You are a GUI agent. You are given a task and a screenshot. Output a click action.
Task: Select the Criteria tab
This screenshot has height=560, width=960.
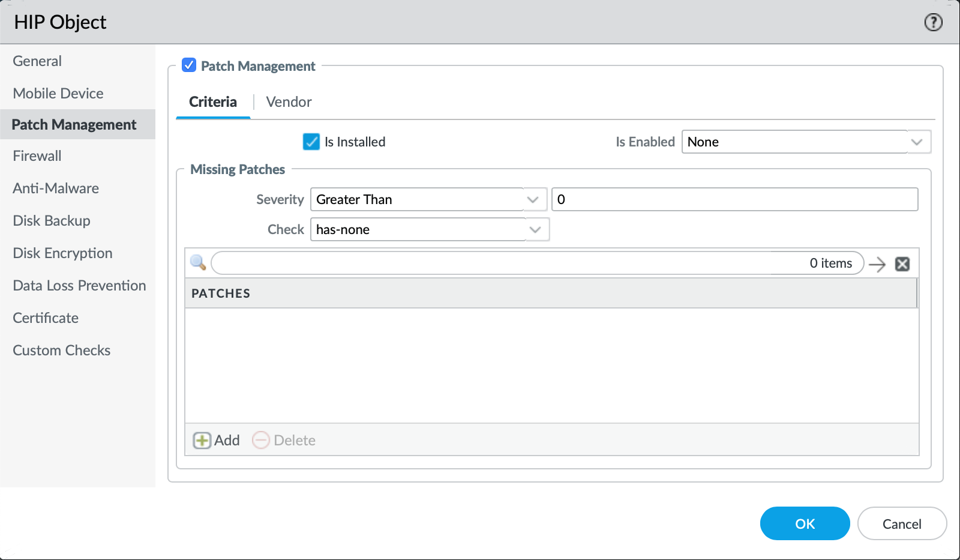(213, 102)
